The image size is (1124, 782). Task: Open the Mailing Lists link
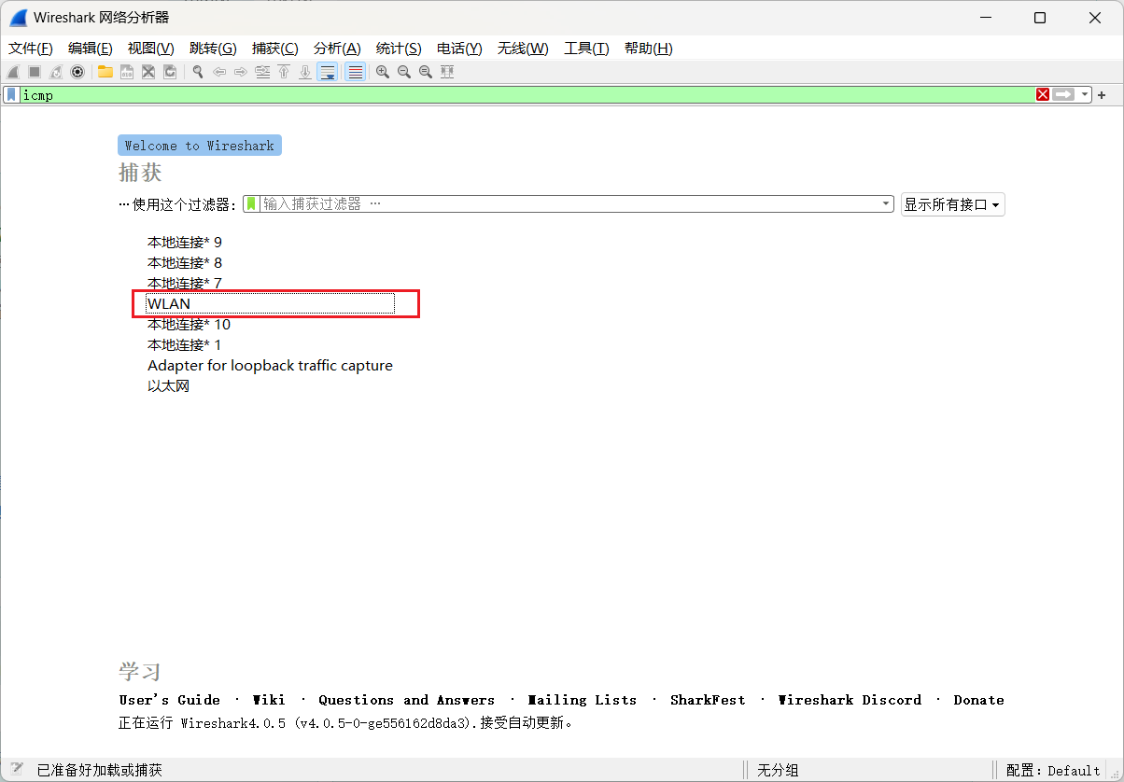583,700
